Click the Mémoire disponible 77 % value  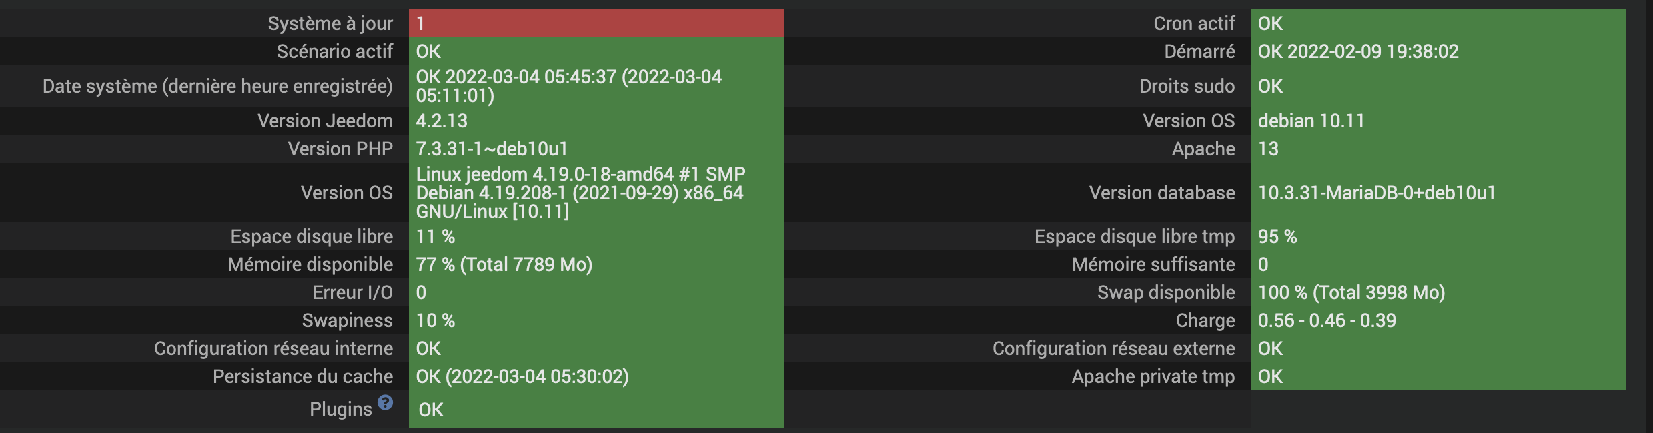click(504, 264)
